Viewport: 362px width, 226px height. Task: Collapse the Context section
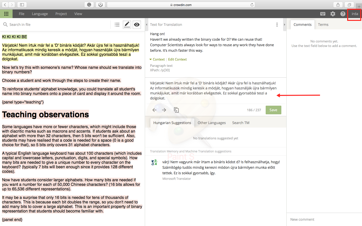click(157, 59)
